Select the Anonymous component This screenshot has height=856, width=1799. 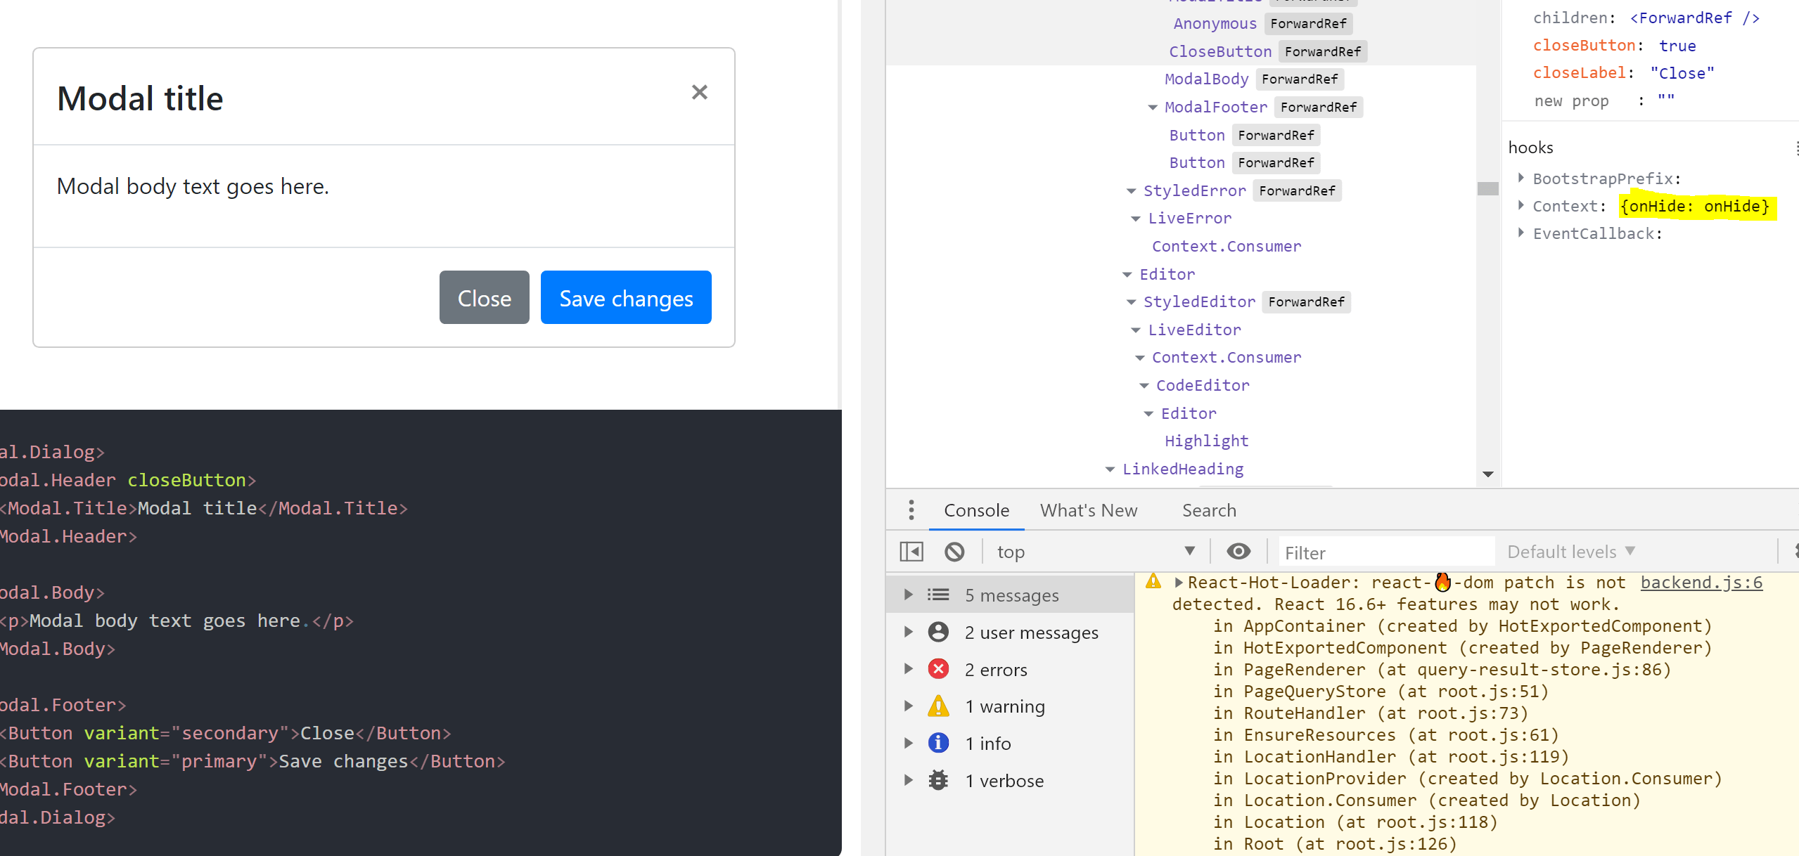(x=1215, y=23)
